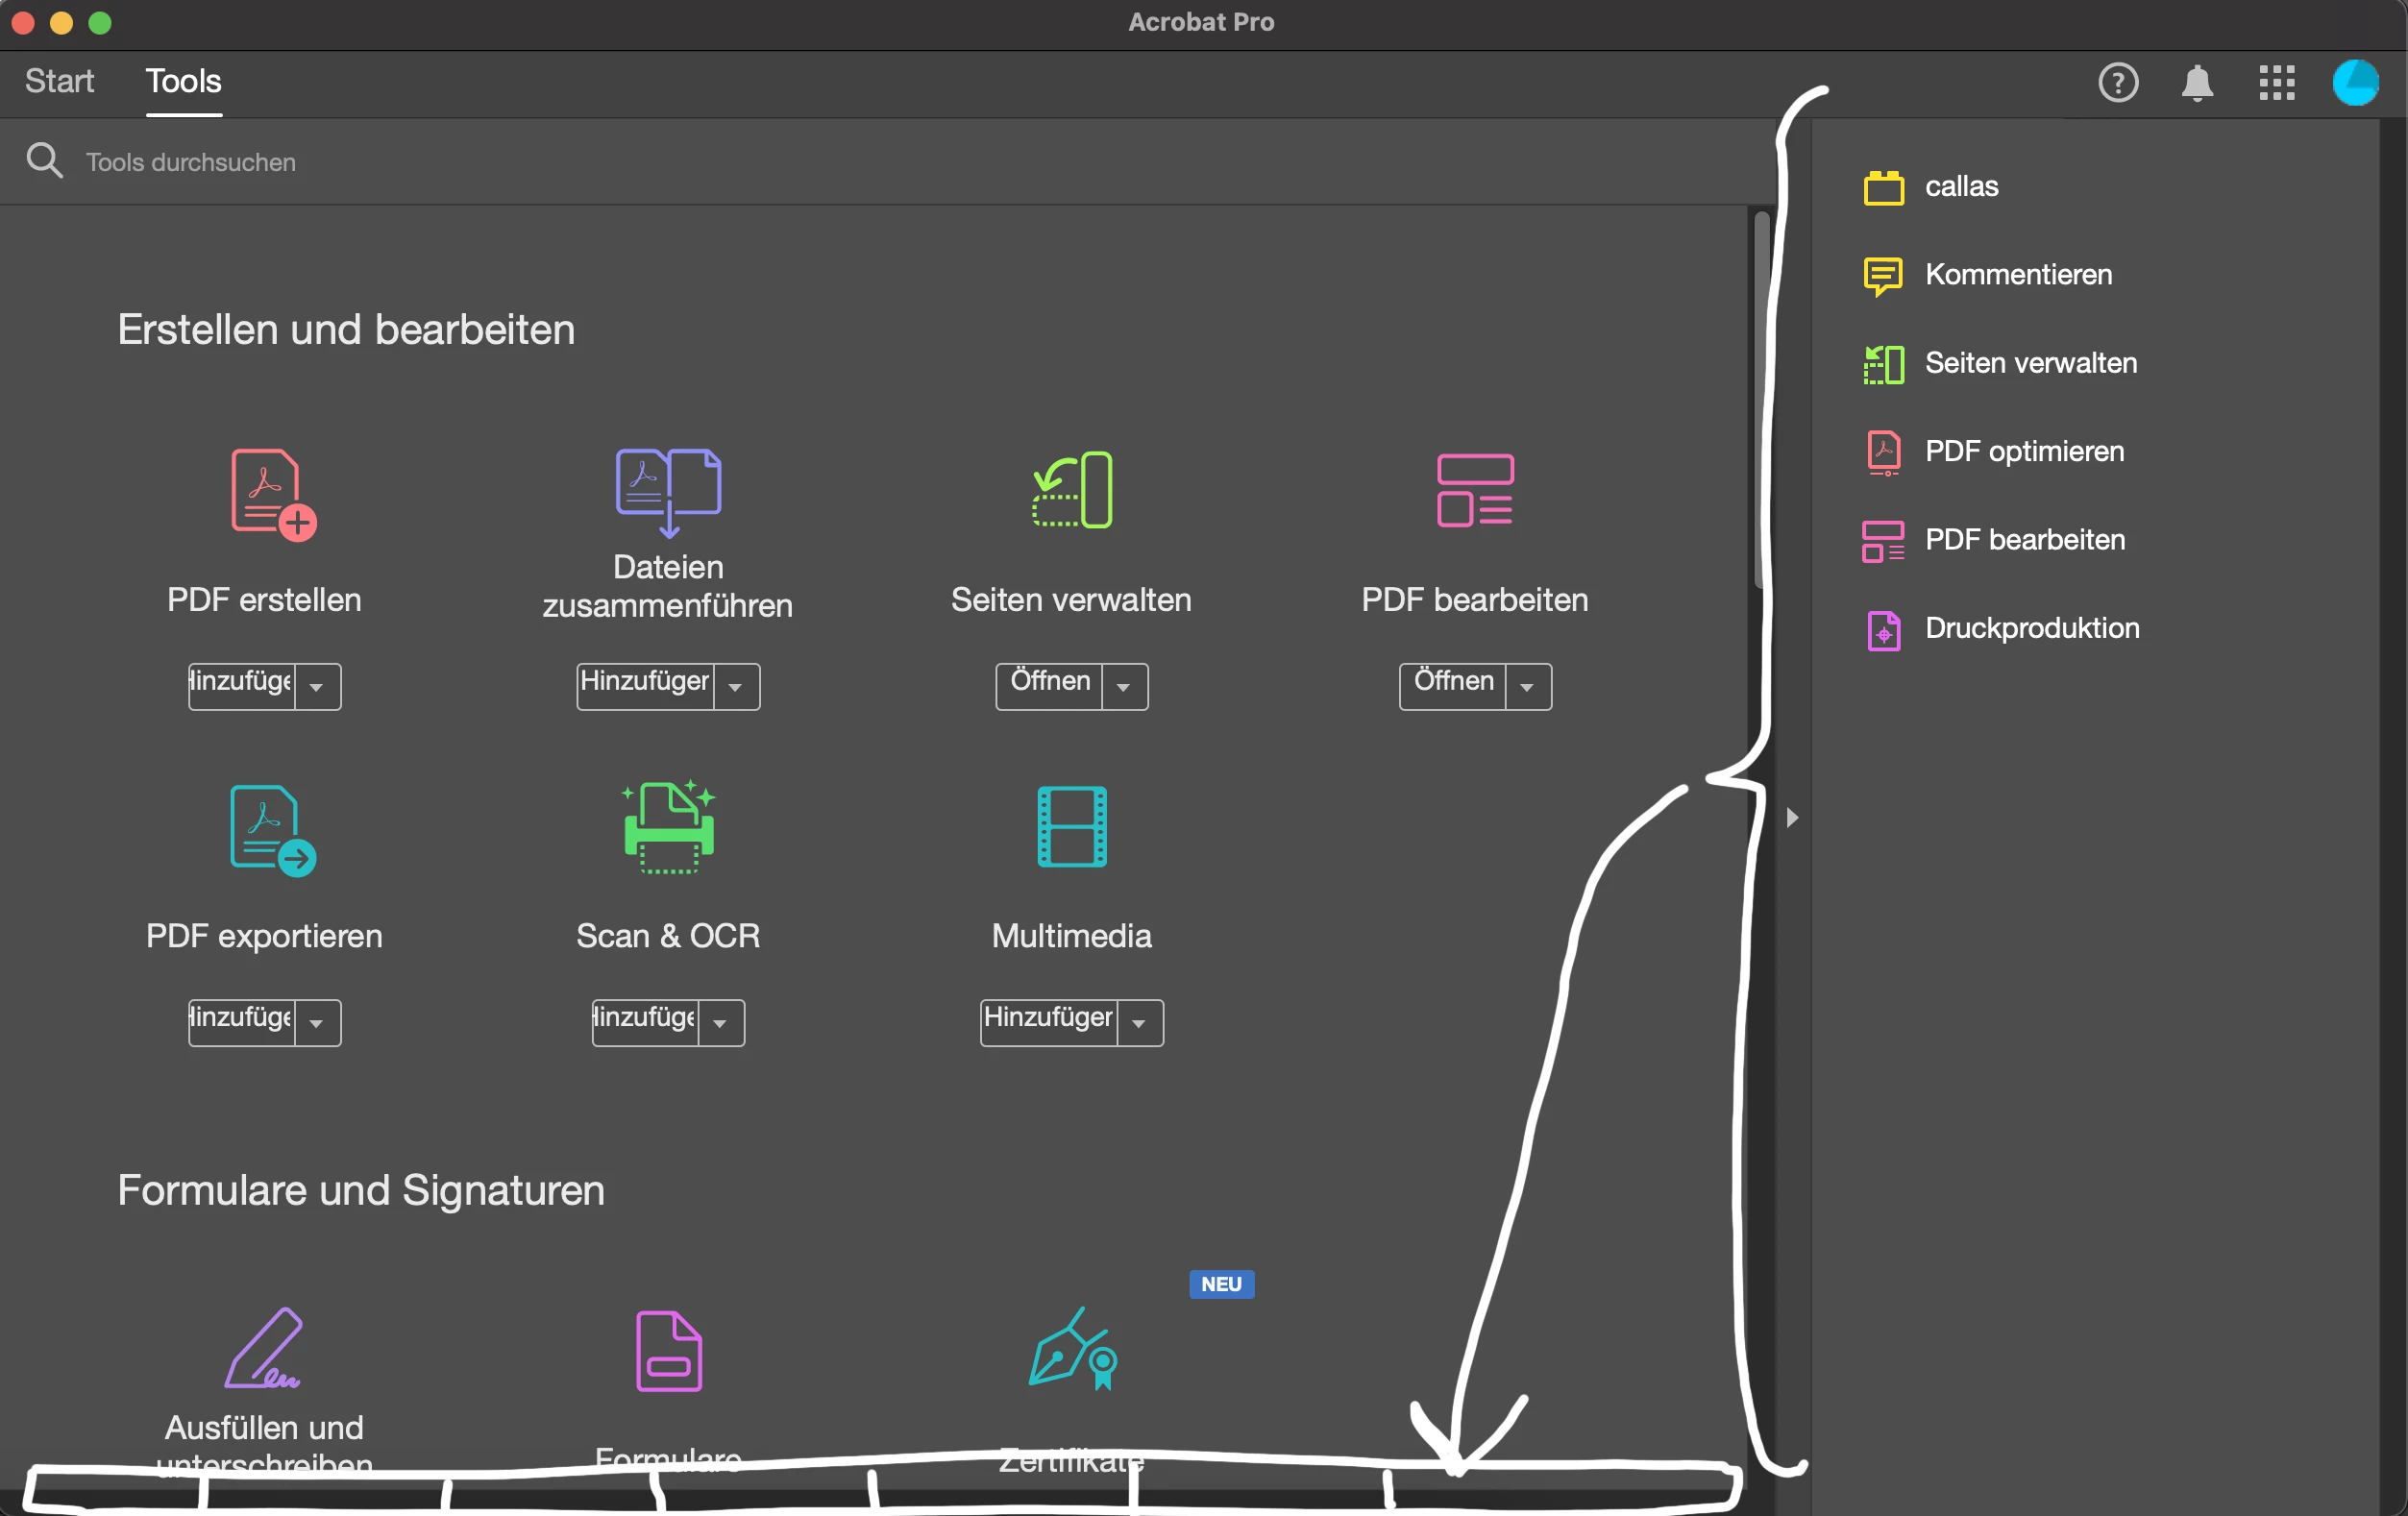Expand dropdown arrow under PDF bearbeiten
The width and height of the screenshot is (2408, 1516).
pos(1527,687)
